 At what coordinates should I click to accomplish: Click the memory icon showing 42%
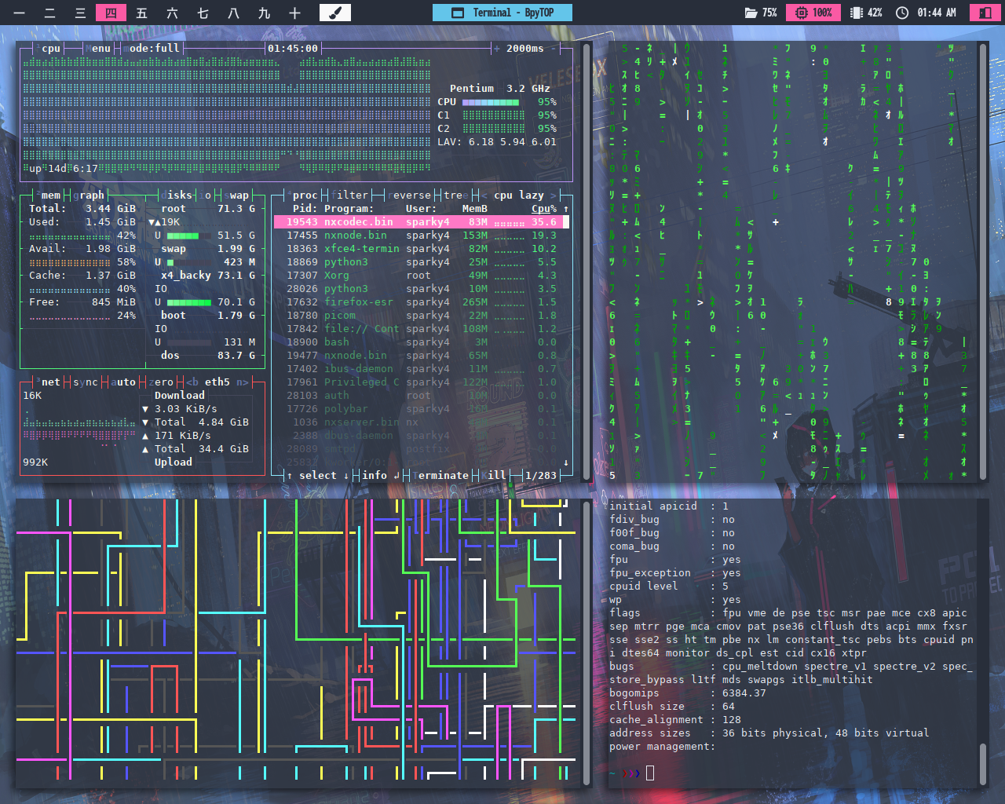click(857, 13)
